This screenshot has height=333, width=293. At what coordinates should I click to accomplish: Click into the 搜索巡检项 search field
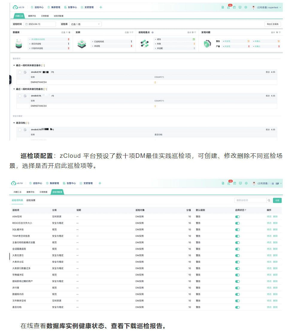(250, 200)
